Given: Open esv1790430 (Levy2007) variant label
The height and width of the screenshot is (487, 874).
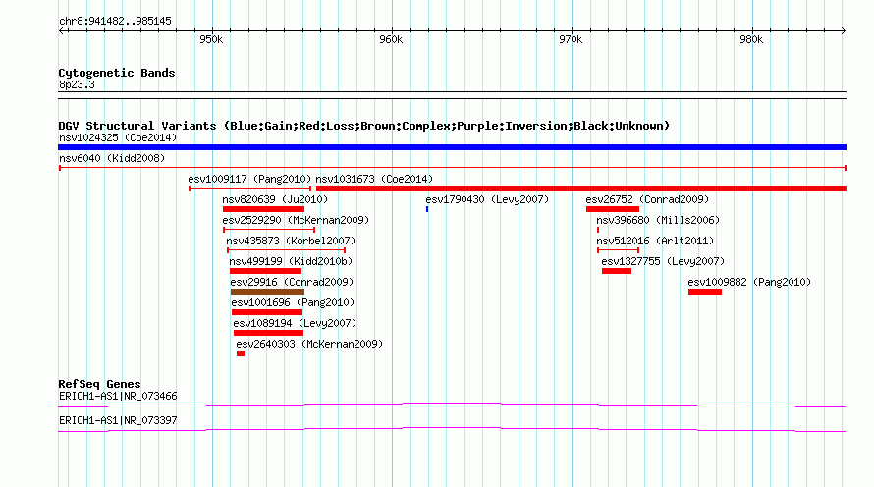Looking at the screenshot, I should pos(487,199).
